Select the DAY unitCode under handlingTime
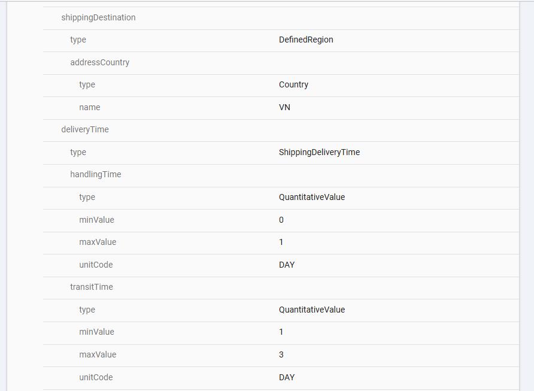534x391 pixels. tap(287, 265)
